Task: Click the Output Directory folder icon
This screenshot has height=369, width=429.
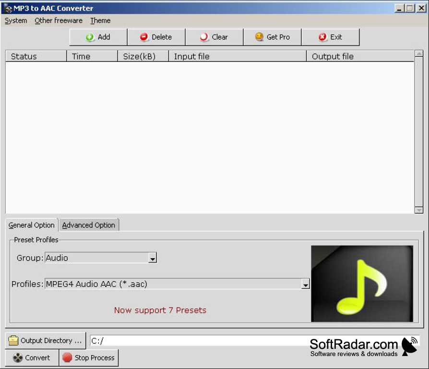Action: tap(13, 340)
